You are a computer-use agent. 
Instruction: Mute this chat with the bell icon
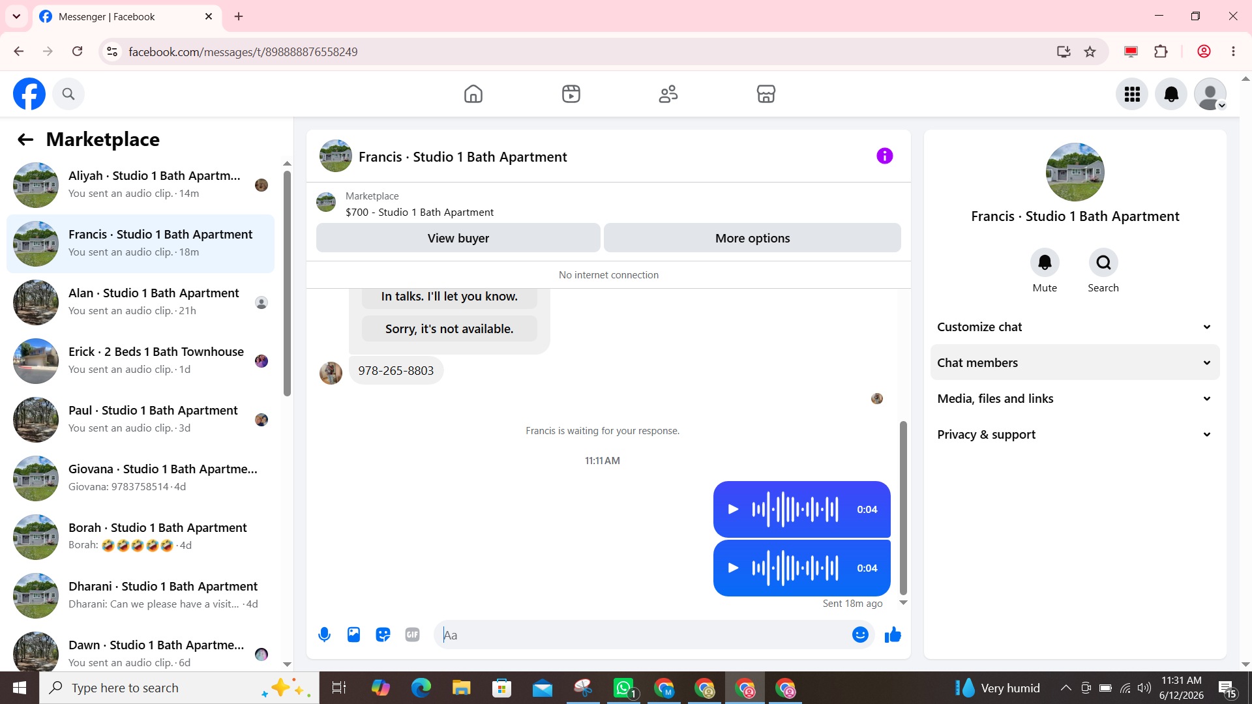point(1045,263)
